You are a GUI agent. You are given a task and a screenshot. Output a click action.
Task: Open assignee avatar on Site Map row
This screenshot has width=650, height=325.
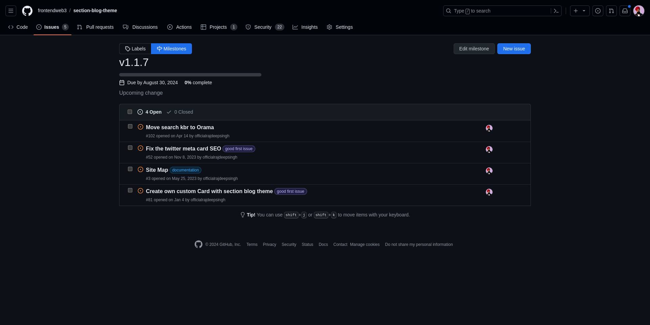(489, 170)
